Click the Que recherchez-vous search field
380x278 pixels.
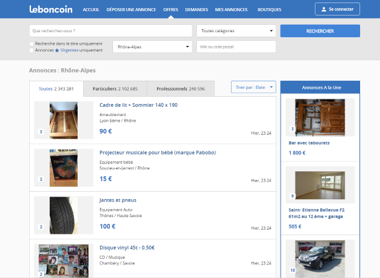click(111, 31)
